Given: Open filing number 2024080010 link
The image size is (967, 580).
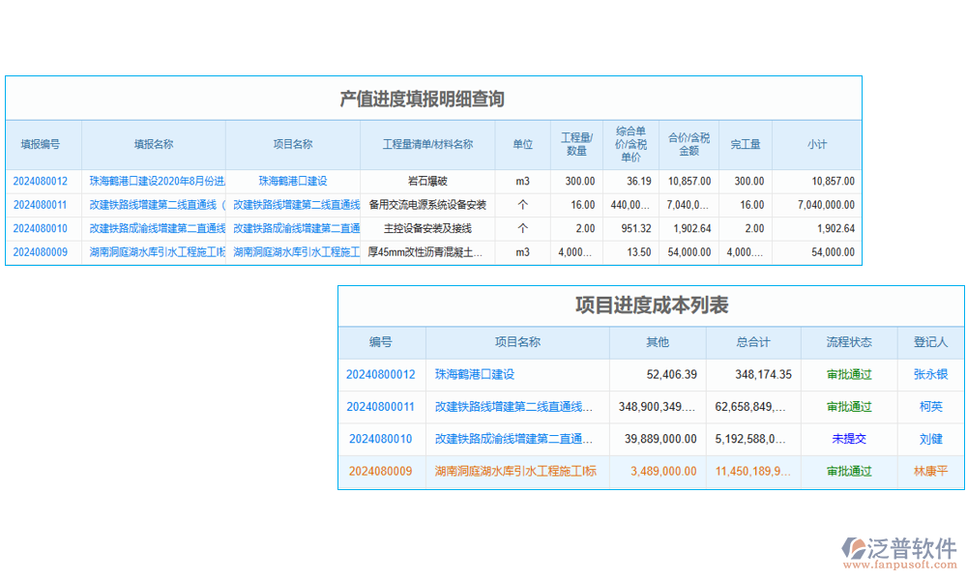Looking at the screenshot, I should click(x=44, y=229).
